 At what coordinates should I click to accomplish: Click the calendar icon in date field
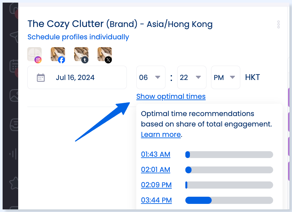41,77
